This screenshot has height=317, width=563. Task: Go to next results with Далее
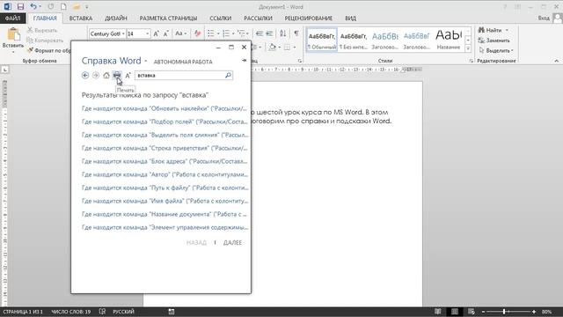(232, 243)
